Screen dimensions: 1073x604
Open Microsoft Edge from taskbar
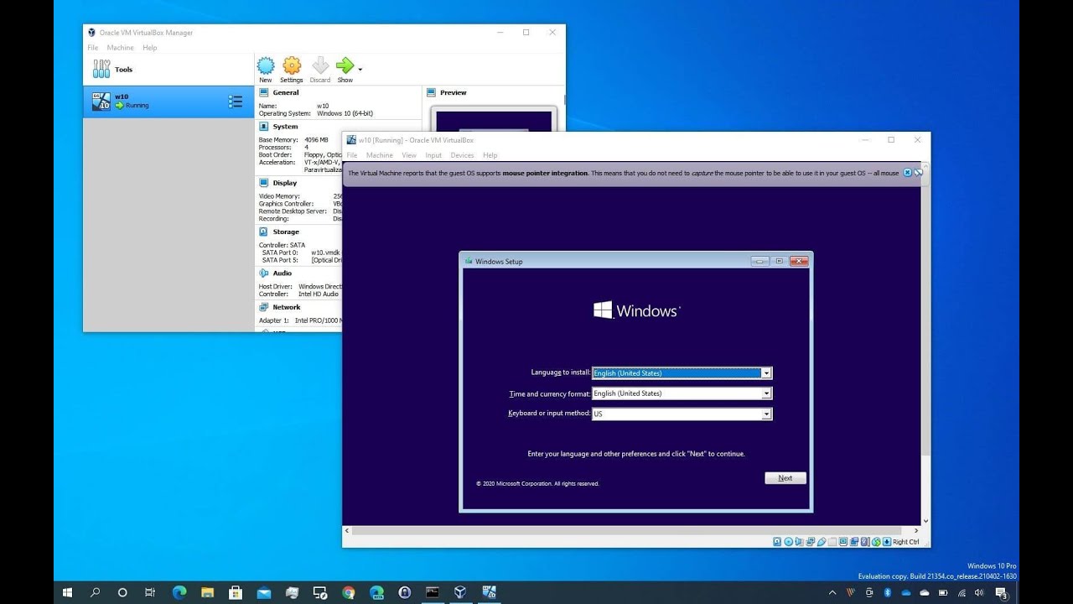pyautogui.click(x=179, y=592)
